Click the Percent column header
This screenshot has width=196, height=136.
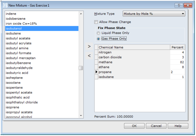point(177,47)
